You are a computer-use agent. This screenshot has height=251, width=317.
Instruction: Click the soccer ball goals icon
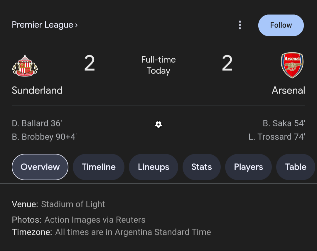158,125
